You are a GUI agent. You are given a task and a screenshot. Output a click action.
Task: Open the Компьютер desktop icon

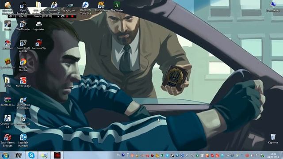tap(273, 7)
